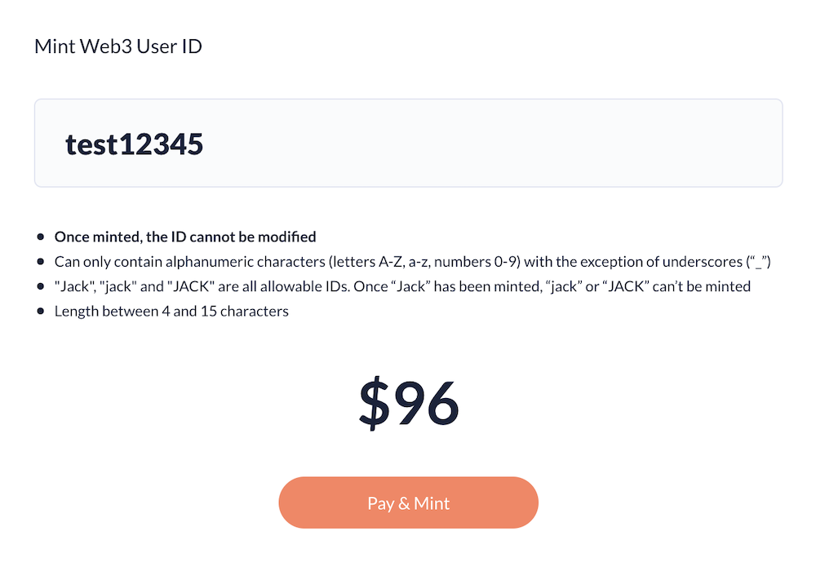Click the test12345 text in the field

tap(134, 144)
